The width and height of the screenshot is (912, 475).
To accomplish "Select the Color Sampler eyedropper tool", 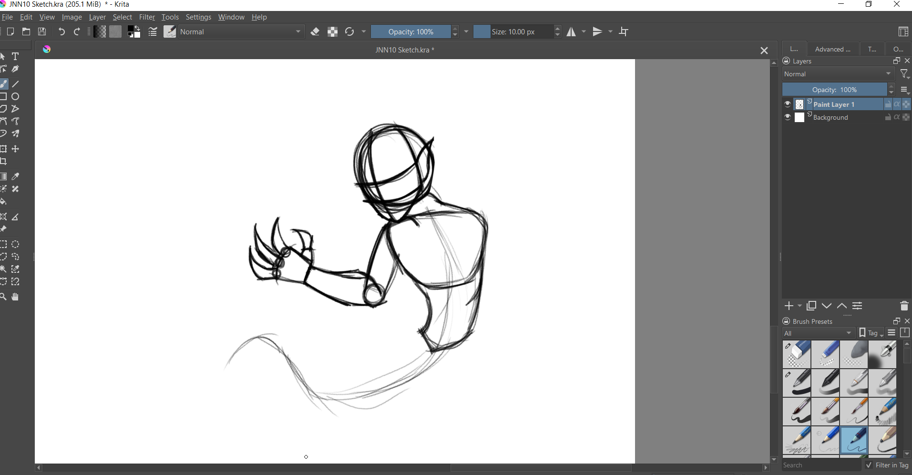I will 15,176.
